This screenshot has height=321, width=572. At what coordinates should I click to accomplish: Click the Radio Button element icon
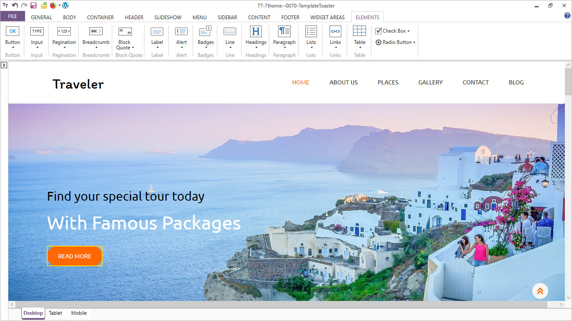[379, 42]
